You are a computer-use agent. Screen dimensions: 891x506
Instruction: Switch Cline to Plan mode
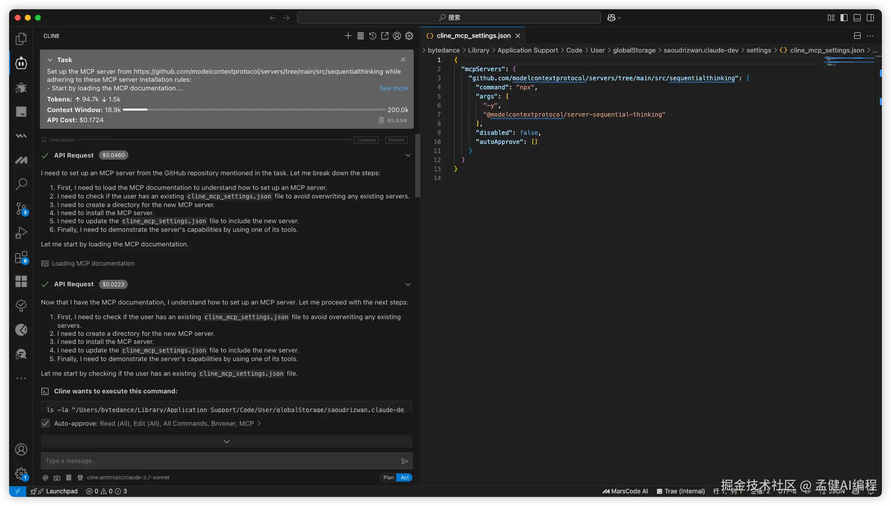(388, 478)
